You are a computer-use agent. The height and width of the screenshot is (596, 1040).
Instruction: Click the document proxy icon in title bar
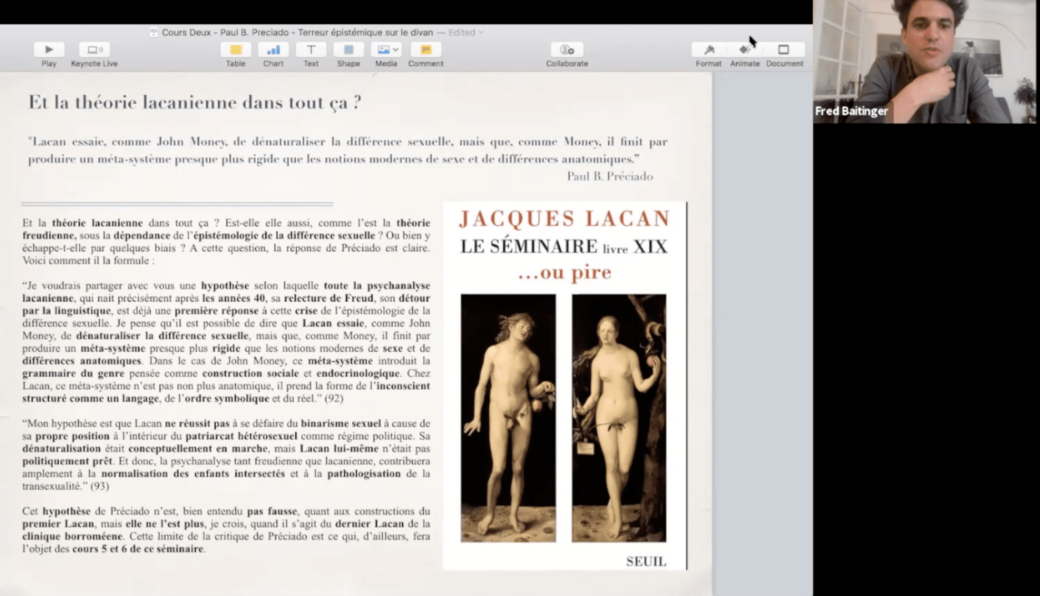(x=154, y=32)
